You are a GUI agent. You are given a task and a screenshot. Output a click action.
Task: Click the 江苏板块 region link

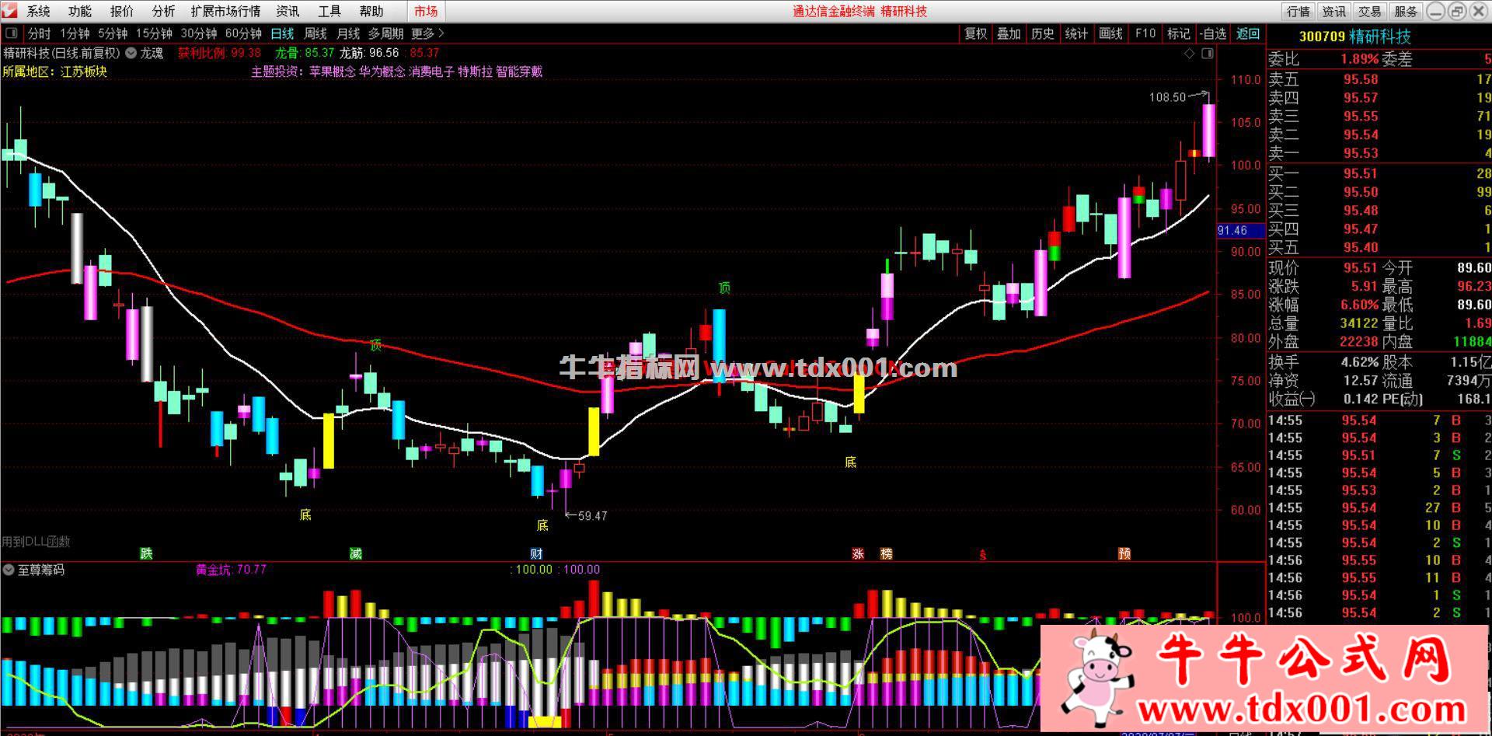coord(84,72)
